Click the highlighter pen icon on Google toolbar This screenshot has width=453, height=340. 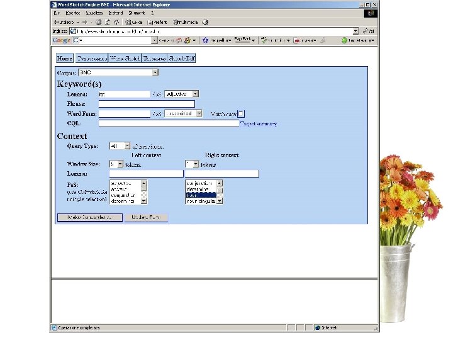tap(323, 40)
